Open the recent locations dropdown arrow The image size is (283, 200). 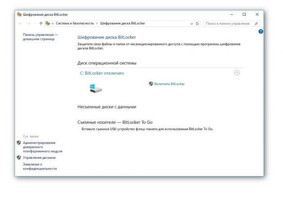pyautogui.click(x=35, y=24)
